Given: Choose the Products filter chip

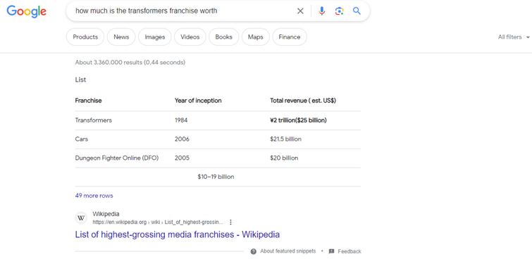Looking at the screenshot, I should pos(85,37).
